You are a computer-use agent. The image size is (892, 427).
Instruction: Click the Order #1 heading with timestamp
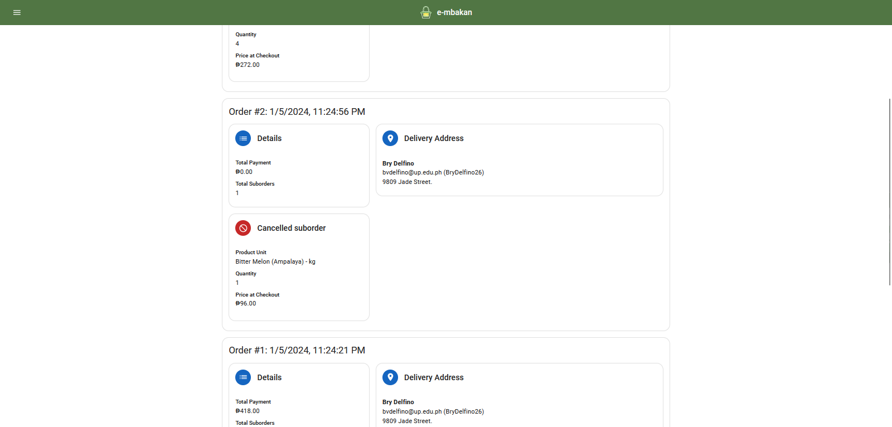(x=297, y=350)
